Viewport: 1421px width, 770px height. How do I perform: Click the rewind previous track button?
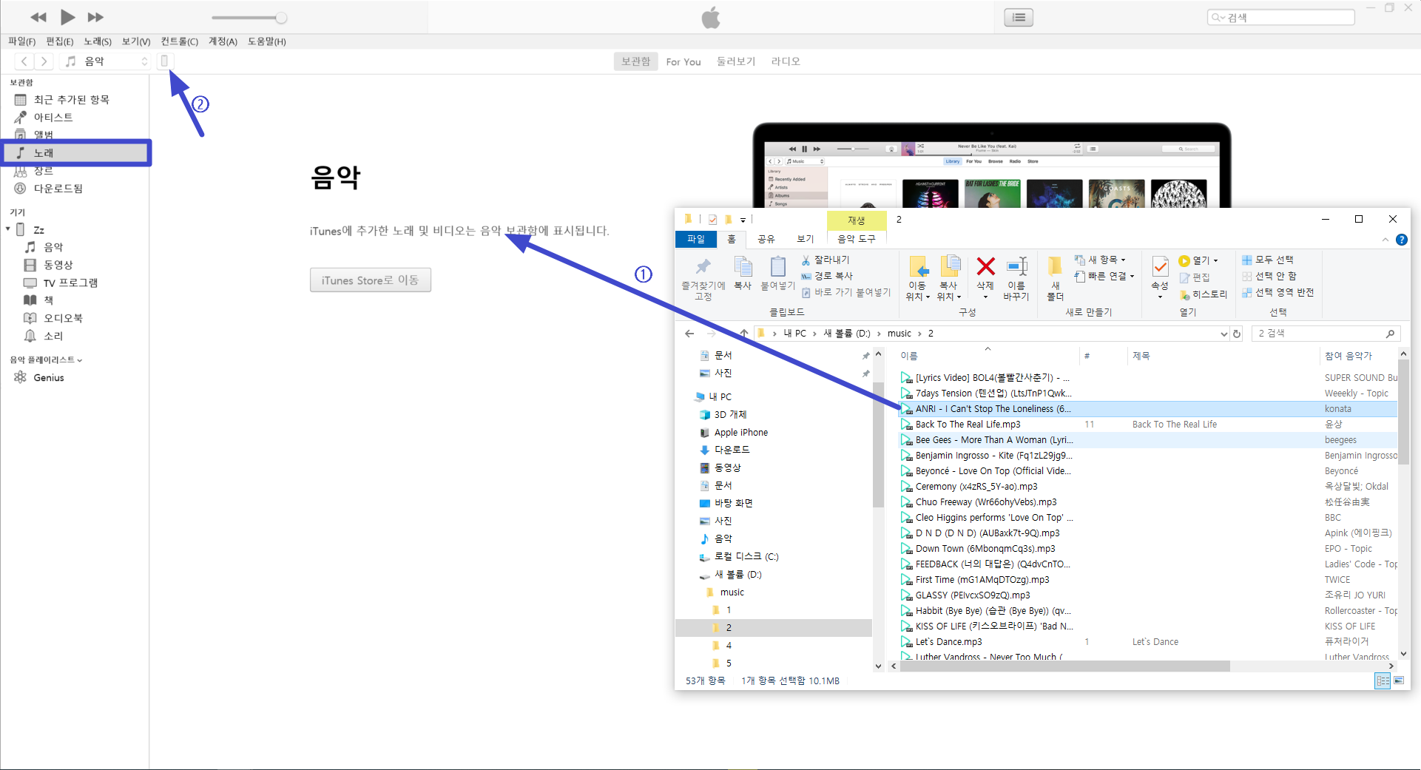pos(38,17)
